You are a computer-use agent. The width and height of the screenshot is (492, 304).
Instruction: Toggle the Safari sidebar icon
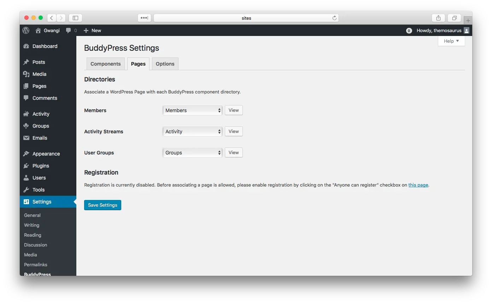(75, 18)
